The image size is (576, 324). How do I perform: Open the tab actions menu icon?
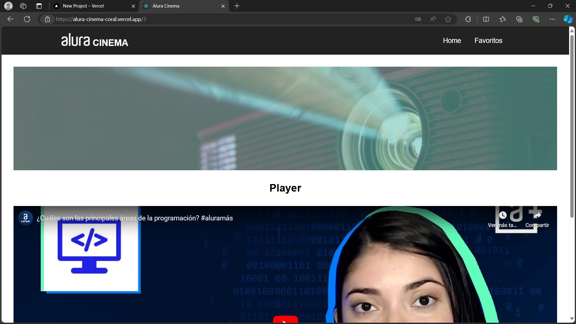(x=39, y=6)
